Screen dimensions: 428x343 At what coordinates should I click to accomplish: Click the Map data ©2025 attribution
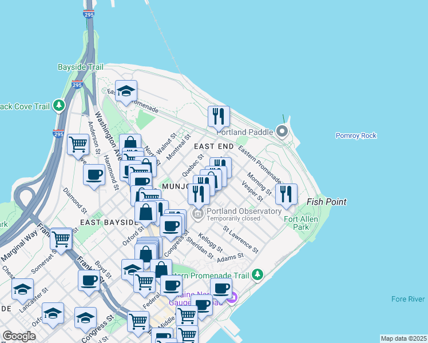point(403,338)
